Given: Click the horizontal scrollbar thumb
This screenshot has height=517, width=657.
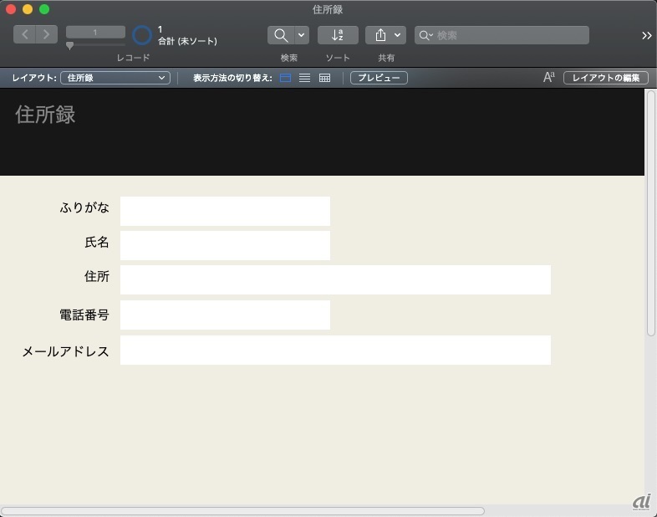Looking at the screenshot, I should [242, 511].
